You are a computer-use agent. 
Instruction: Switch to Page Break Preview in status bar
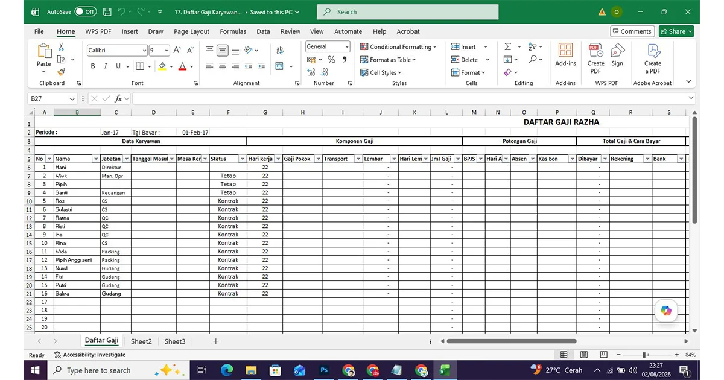coord(604,355)
